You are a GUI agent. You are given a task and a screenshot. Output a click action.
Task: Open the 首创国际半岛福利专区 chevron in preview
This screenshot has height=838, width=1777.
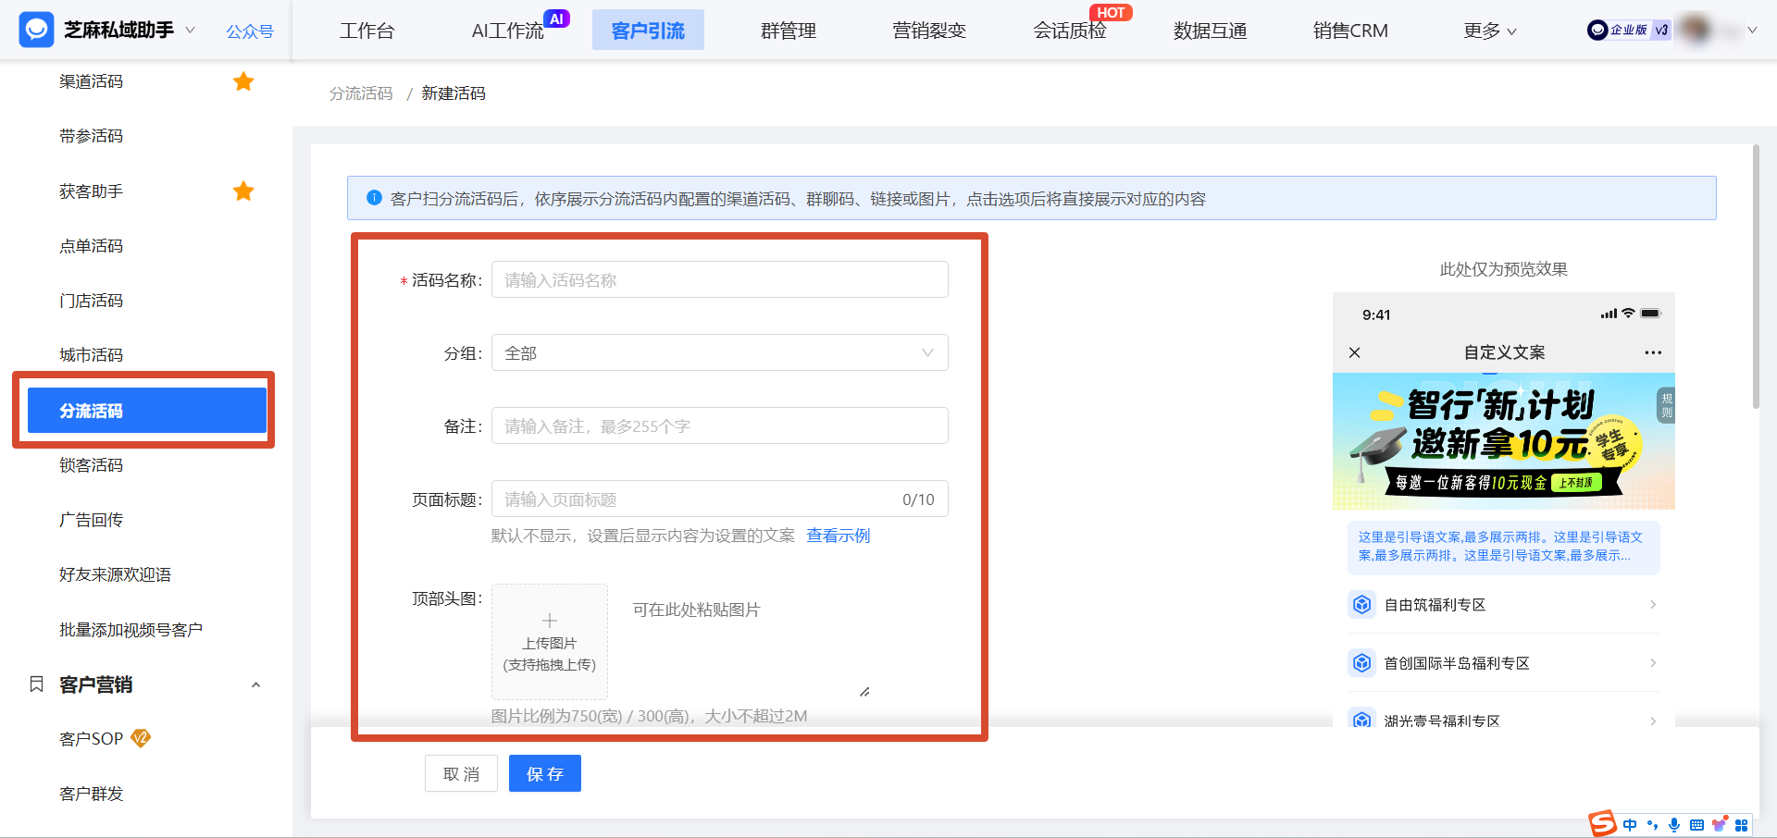pos(1653,663)
